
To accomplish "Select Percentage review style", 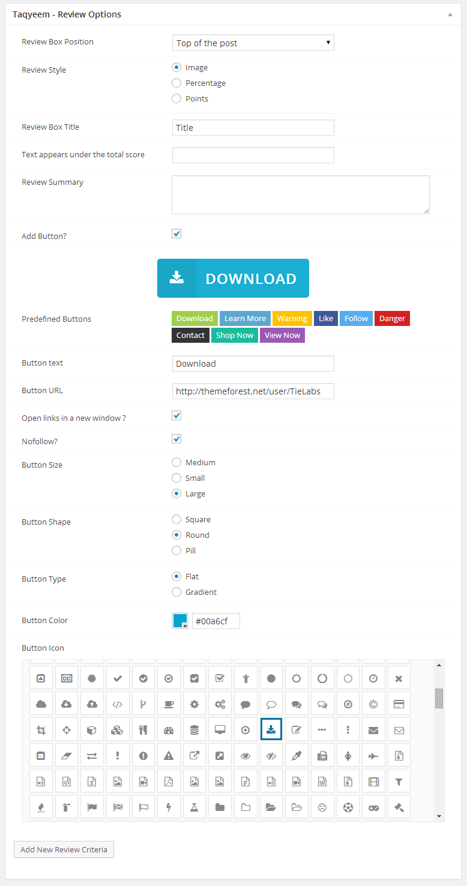I will pyautogui.click(x=176, y=83).
